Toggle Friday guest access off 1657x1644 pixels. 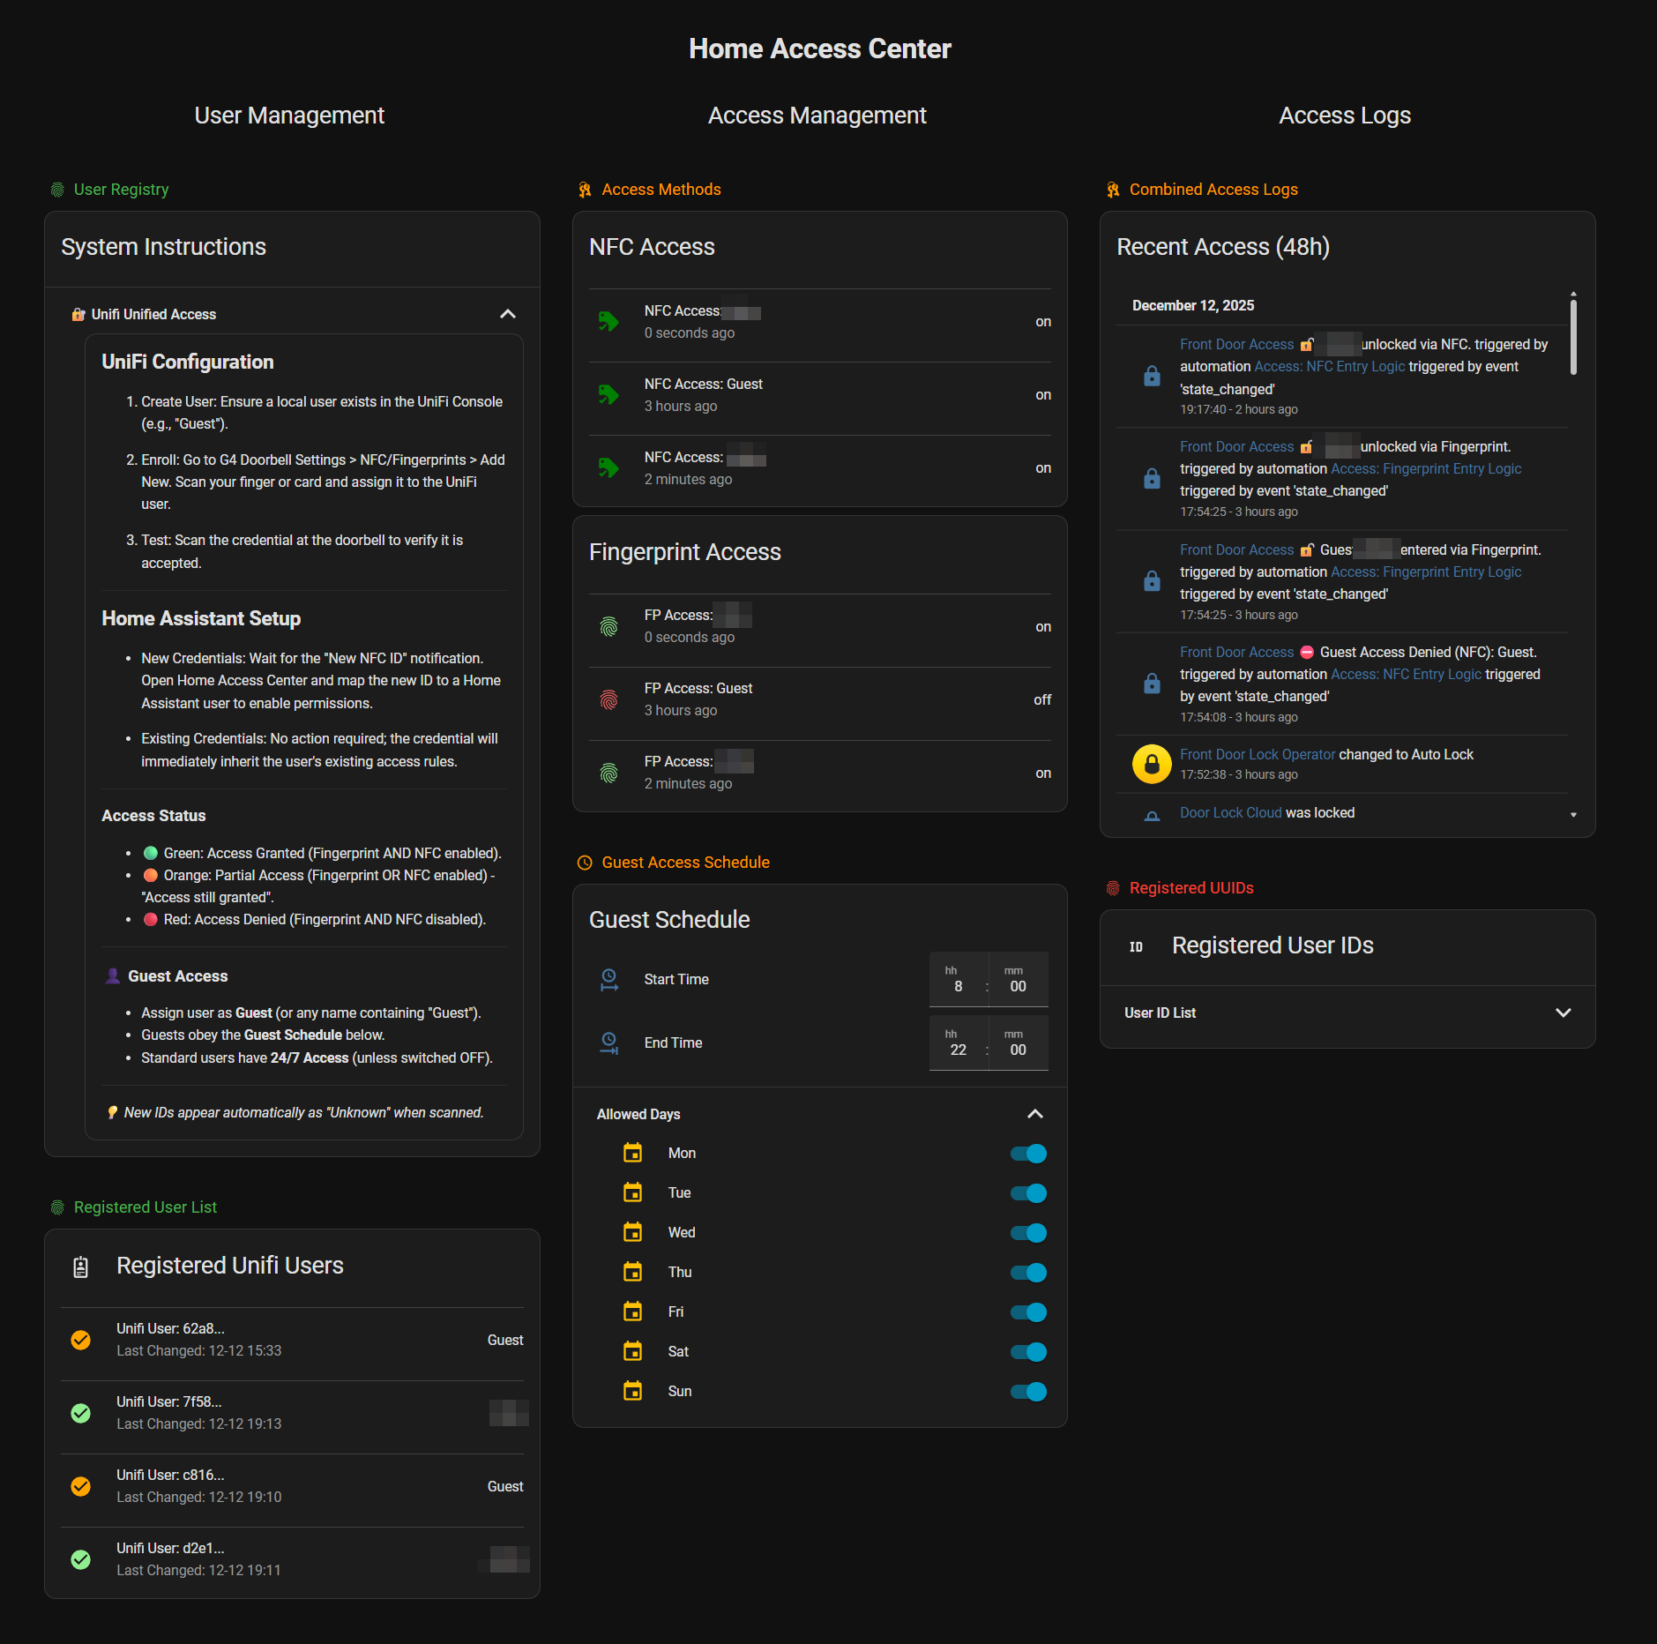point(1028,1311)
